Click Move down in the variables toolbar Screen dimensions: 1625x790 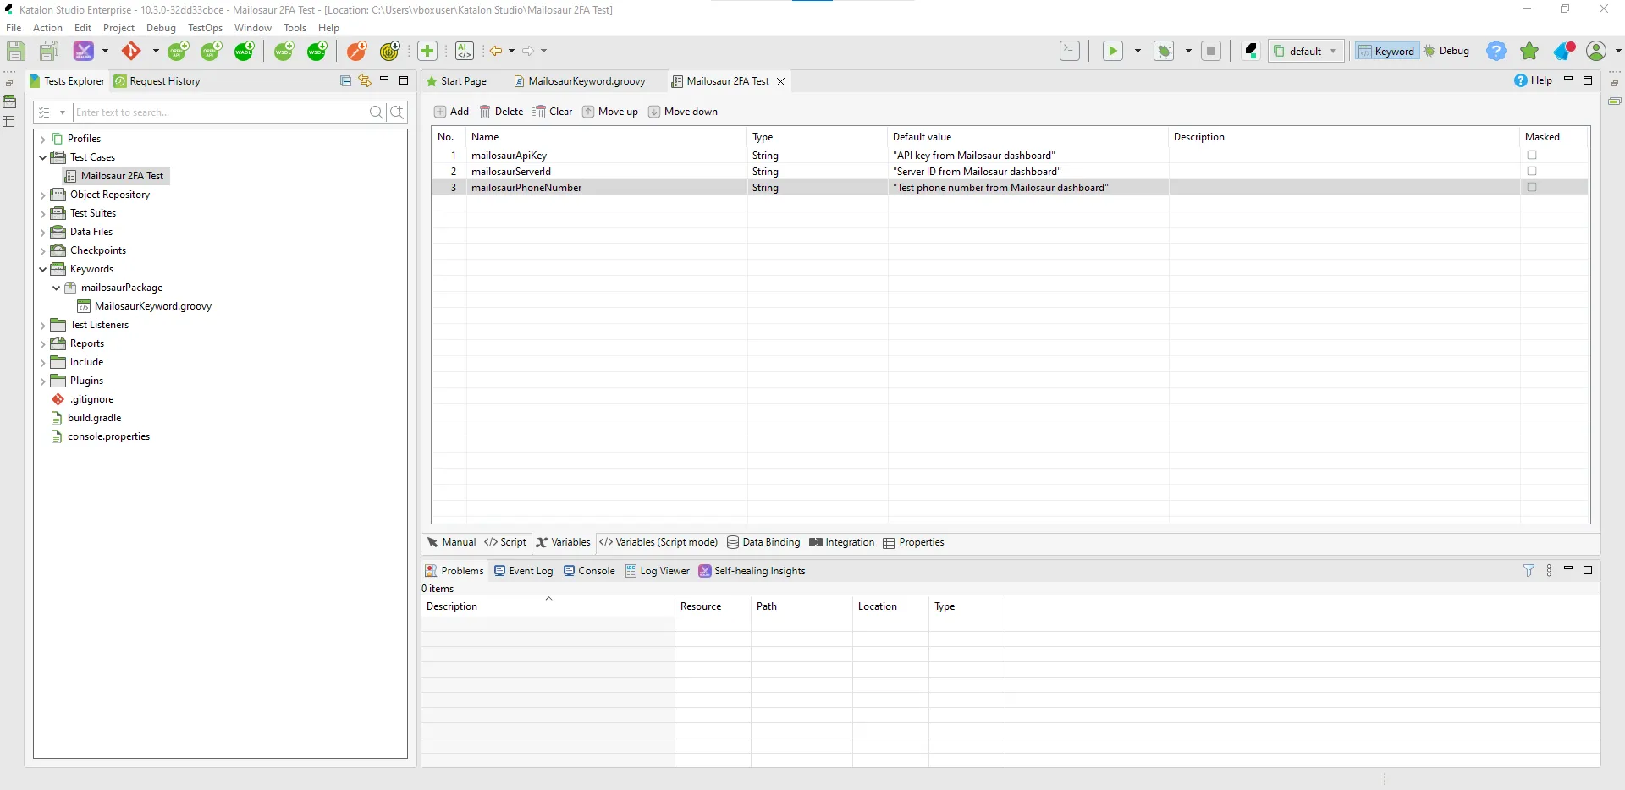click(x=684, y=111)
